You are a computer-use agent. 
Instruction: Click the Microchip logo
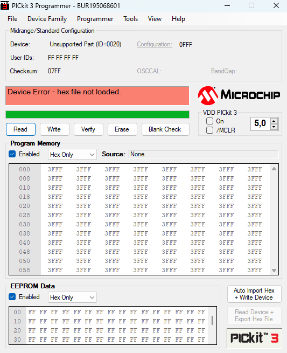tap(239, 95)
